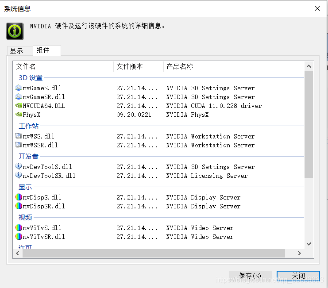This screenshot has height=288, width=328.
Task: Click the vertical scrollbar thumb
Action: (309, 124)
